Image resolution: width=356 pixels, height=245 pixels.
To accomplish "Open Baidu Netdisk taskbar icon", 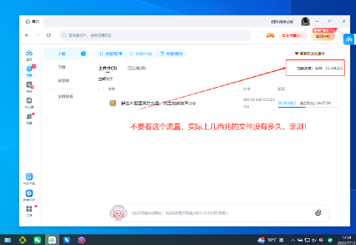I will tap(52, 240).
